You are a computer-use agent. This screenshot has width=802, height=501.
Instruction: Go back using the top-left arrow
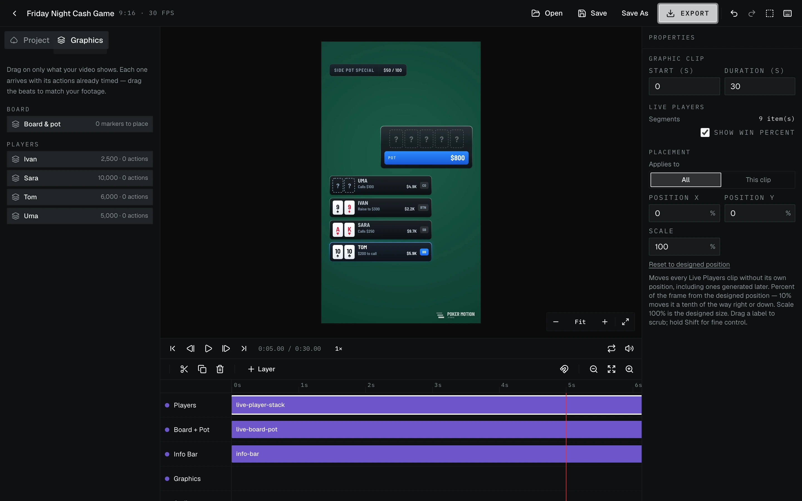click(14, 13)
